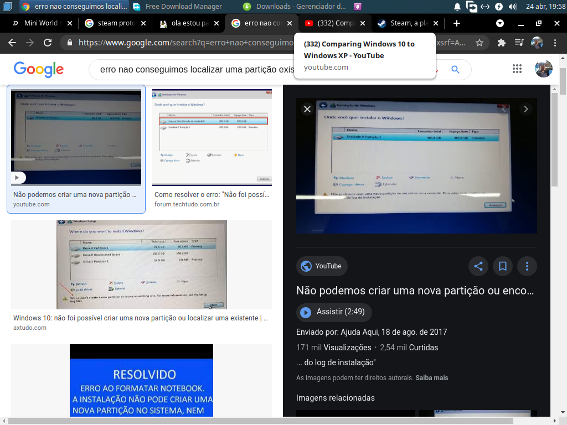The height and width of the screenshot is (425, 567).
Task: Click the Como resolver o erro result title
Action: (x=212, y=194)
